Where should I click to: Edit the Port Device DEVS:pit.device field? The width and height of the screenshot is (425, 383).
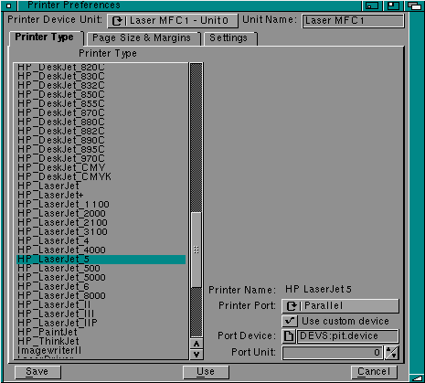(x=347, y=335)
